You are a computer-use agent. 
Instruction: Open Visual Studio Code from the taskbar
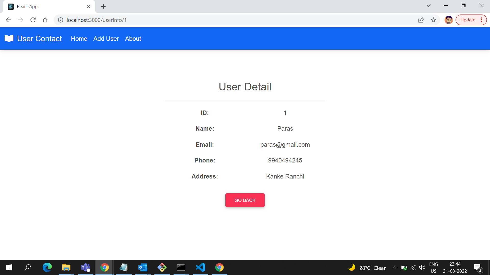tap(200, 267)
